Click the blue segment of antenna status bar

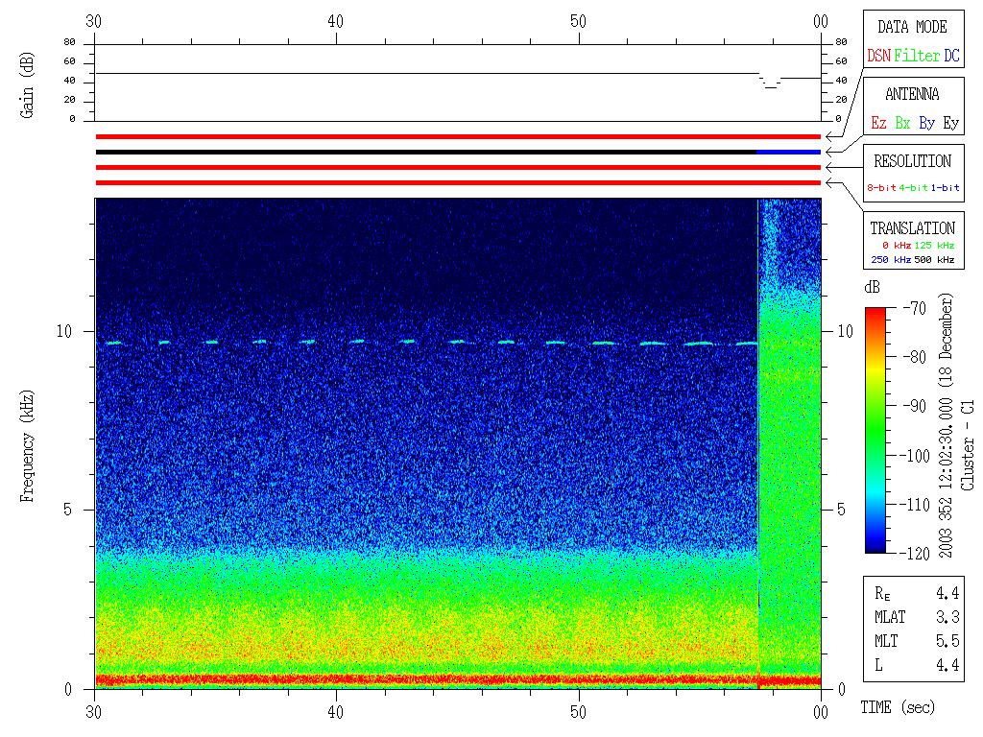point(788,152)
